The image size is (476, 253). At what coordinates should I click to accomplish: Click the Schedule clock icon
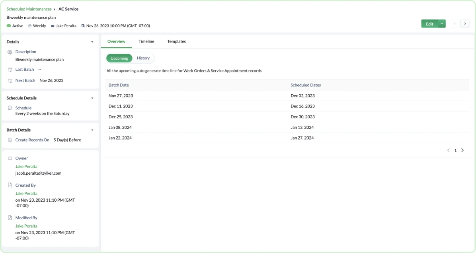(10, 108)
